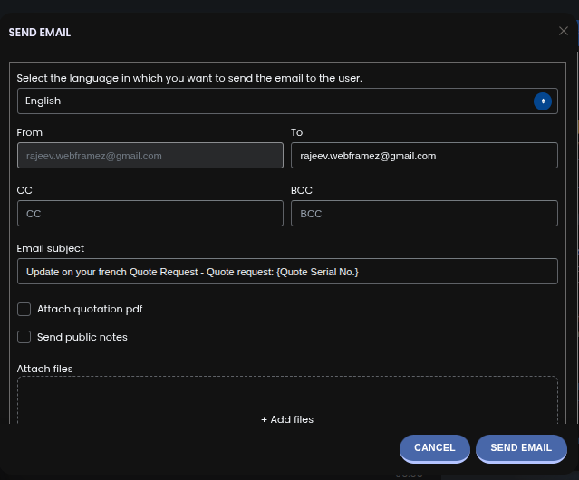Click into the BCC input box
The image size is (579, 480).
tap(423, 214)
